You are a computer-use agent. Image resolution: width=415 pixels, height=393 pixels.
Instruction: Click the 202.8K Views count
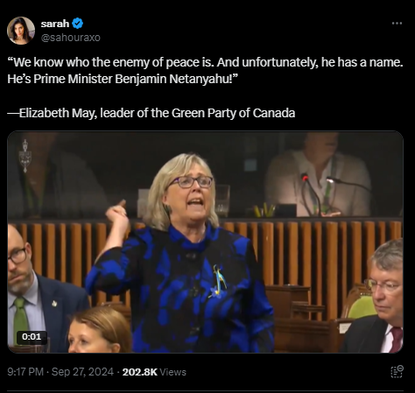point(154,372)
